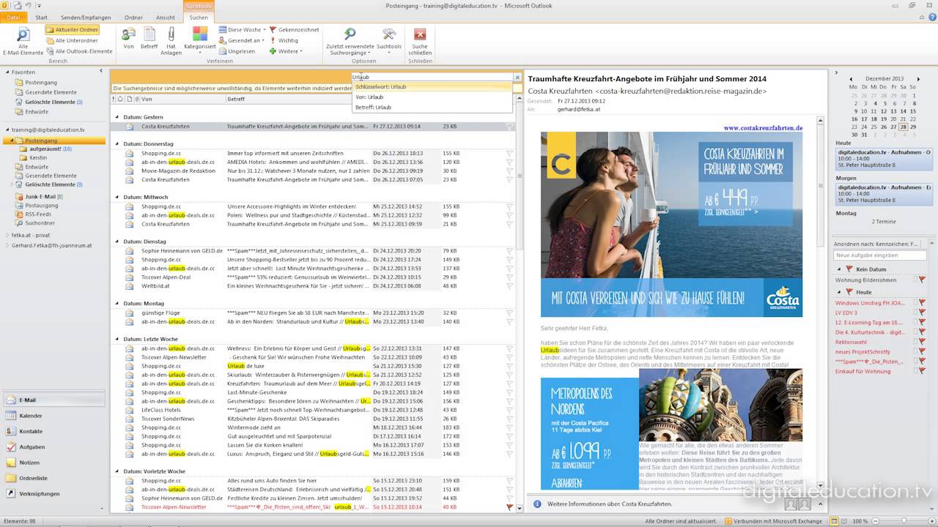Open the Junk-E-Mail folder
Screen dimensions: 938x527
40,196
